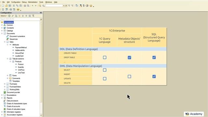Click the magnifier icon beside the search box
This screenshot has height=117, width=208.
pyautogui.click(x=43, y=6)
